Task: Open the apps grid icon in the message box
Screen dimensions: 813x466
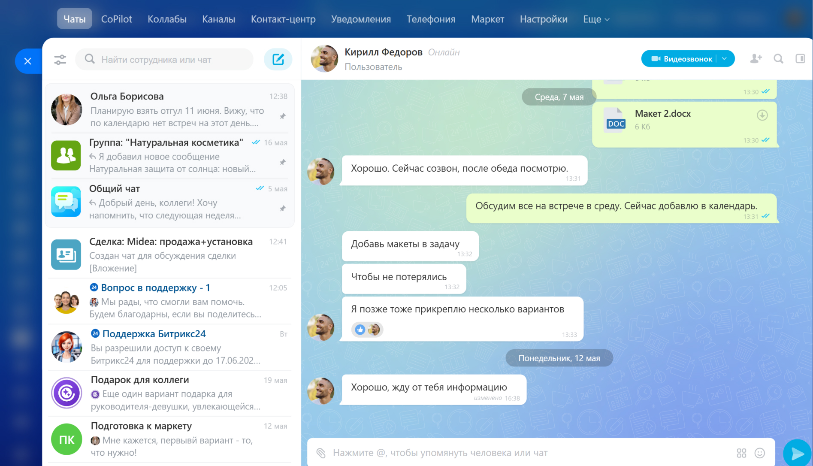Action: (x=741, y=453)
